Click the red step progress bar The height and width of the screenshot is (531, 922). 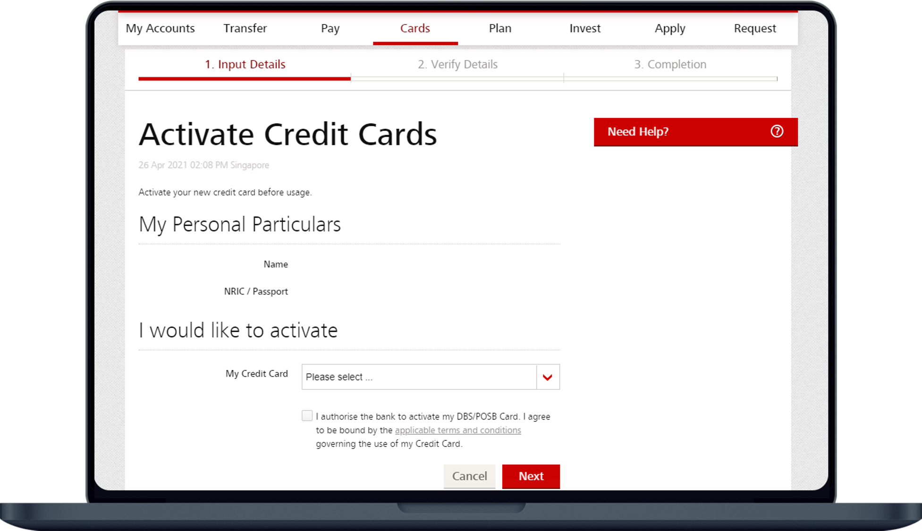(x=245, y=79)
